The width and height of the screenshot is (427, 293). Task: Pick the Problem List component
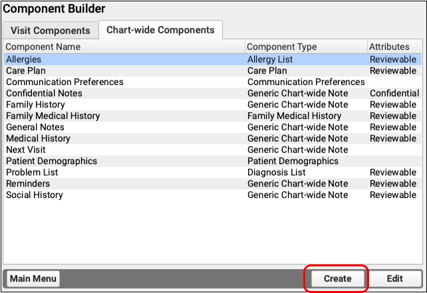[33, 172]
